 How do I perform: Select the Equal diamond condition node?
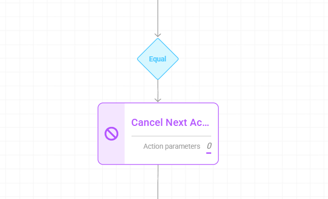coord(158,59)
